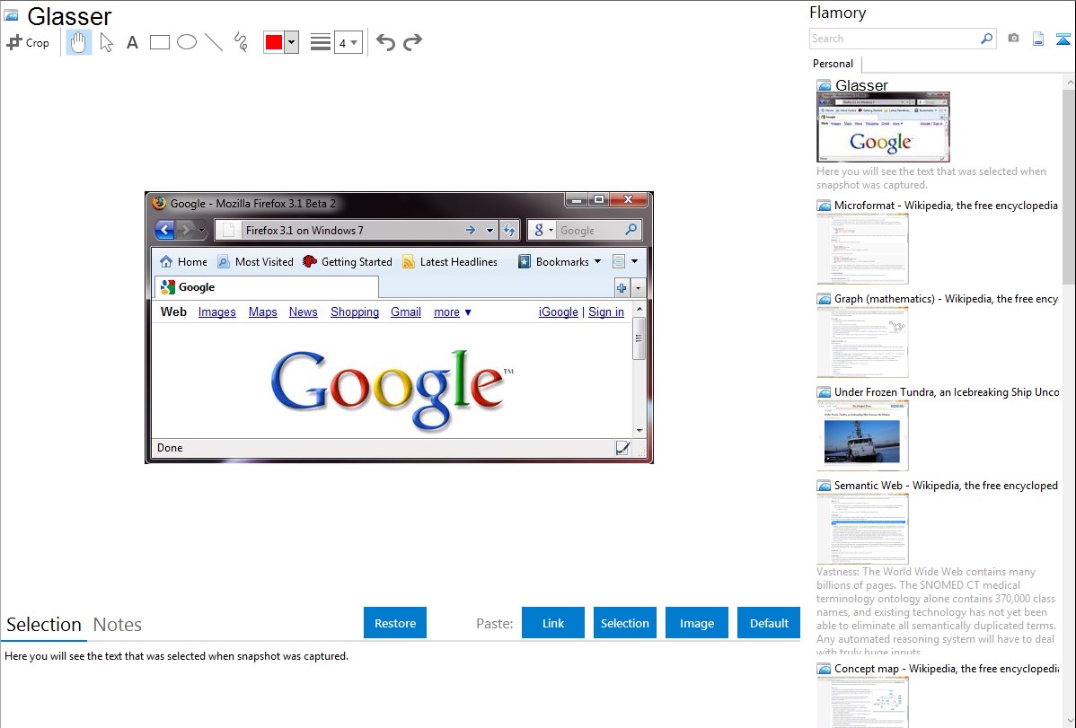The image size is (1076, 728).
Task: Click the News link on Google
Action: pos(304,312)
